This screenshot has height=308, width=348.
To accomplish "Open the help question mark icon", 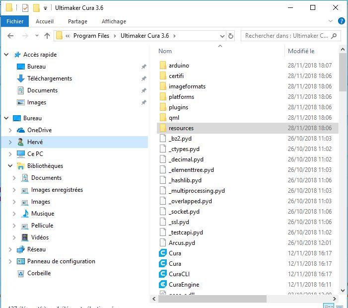I will [x=342, y=21].
